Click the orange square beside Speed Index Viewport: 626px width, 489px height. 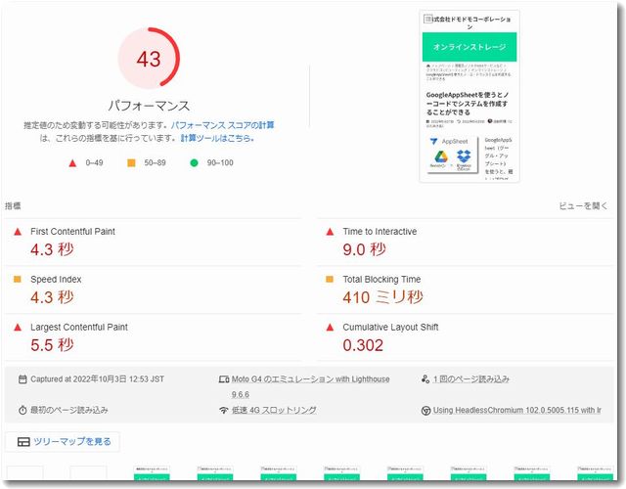16,280
